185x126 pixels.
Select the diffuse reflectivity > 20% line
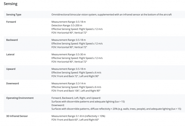pos(116,109)
